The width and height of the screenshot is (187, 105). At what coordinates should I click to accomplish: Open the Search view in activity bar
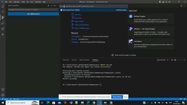point(3,12)
